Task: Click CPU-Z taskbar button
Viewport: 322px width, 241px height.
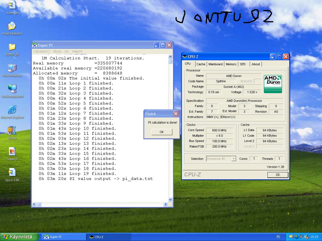Action: [x=109, y=237]
